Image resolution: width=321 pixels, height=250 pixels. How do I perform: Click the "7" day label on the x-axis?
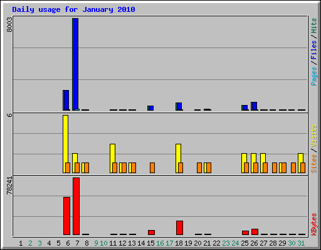pyautogui.click(x=77, y=243)
